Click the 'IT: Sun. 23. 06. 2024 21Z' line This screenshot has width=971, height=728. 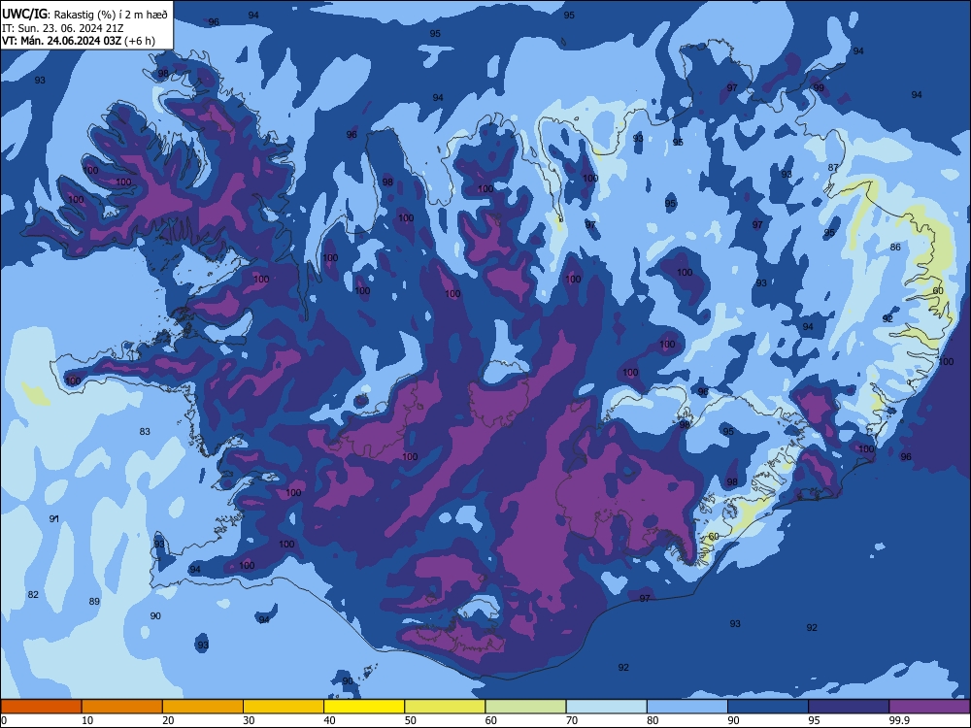pos(62,28)
